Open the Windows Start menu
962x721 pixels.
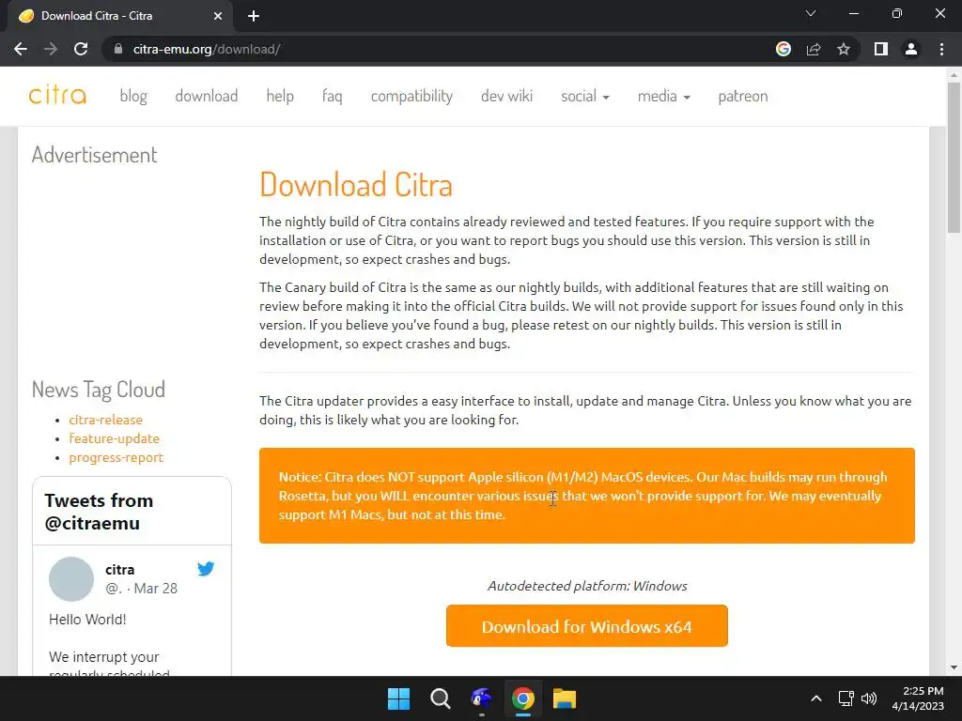(x=398, y=698)
